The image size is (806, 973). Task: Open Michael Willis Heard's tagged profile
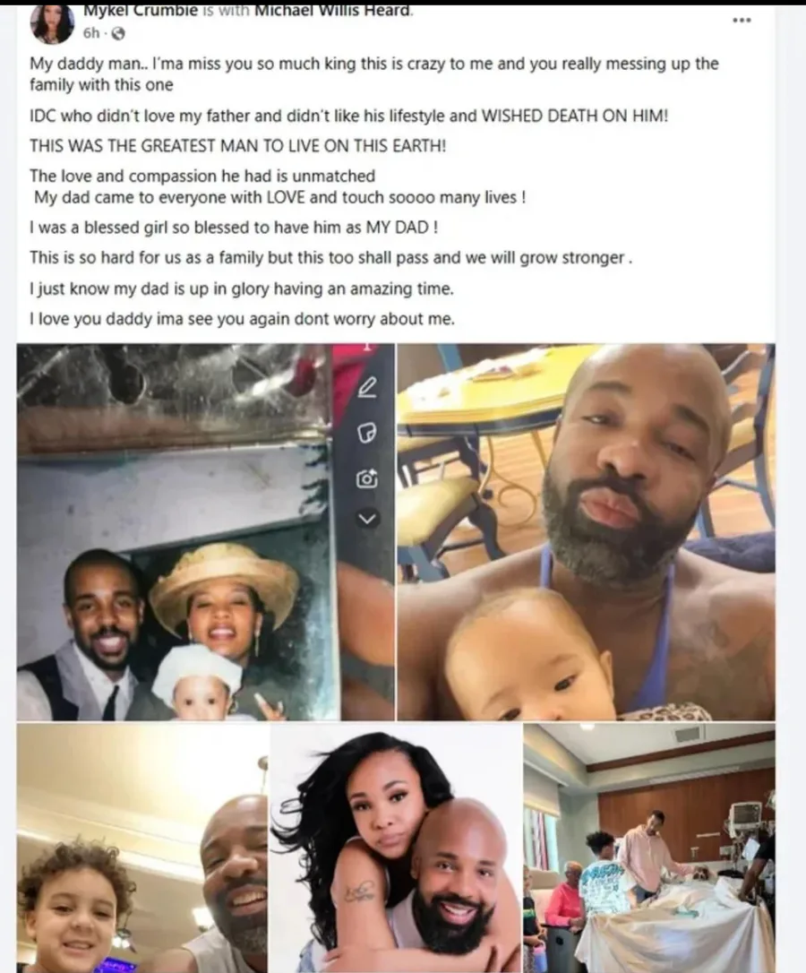coord(332,11)
